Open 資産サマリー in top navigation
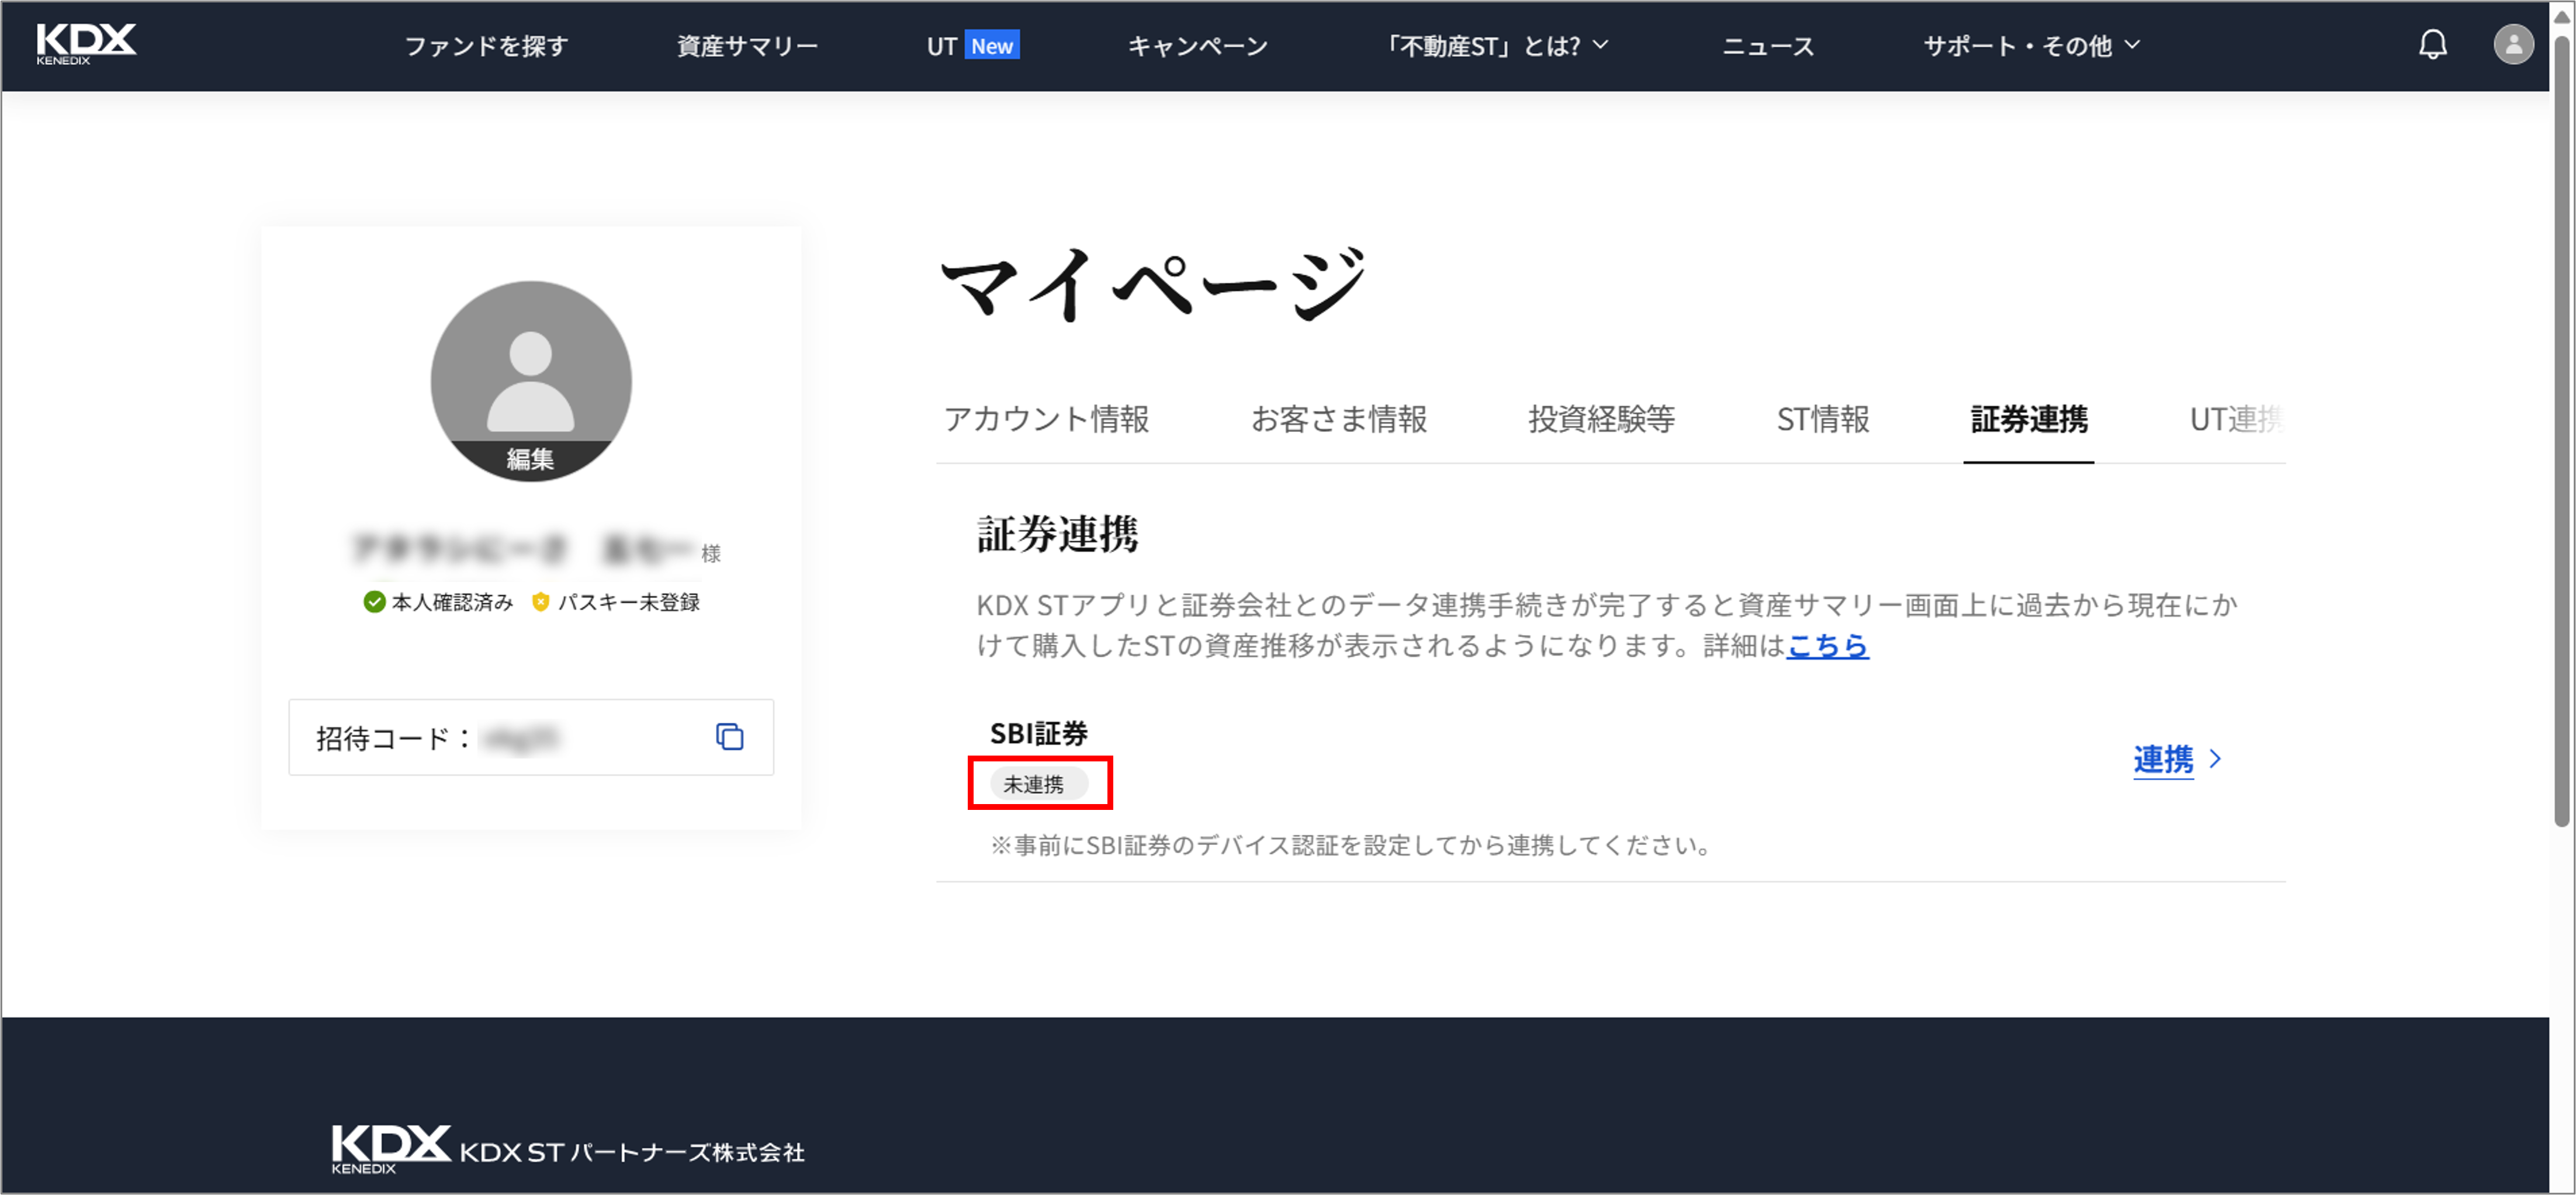Viewport: 2576px width, 1195px height. pos(747,46)
